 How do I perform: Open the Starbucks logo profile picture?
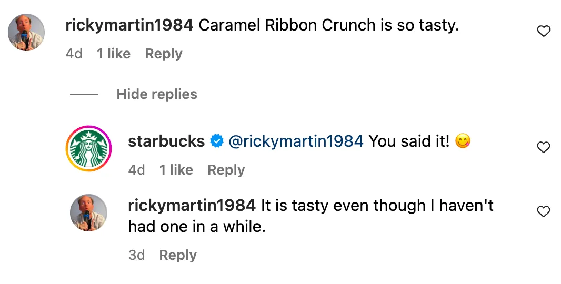(89, 148)
